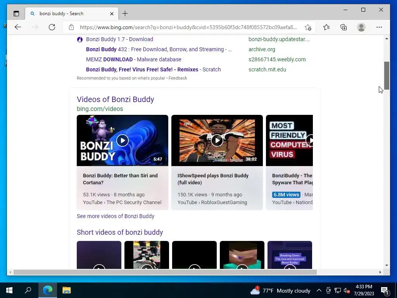
Task: Click the scroll down arrow
Action: (387, 265)
